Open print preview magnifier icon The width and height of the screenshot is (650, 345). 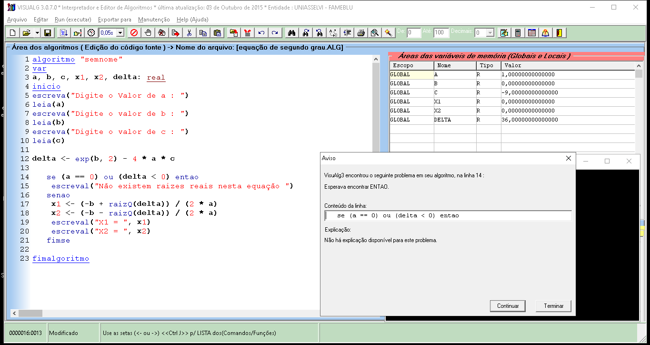click(375, 33)
